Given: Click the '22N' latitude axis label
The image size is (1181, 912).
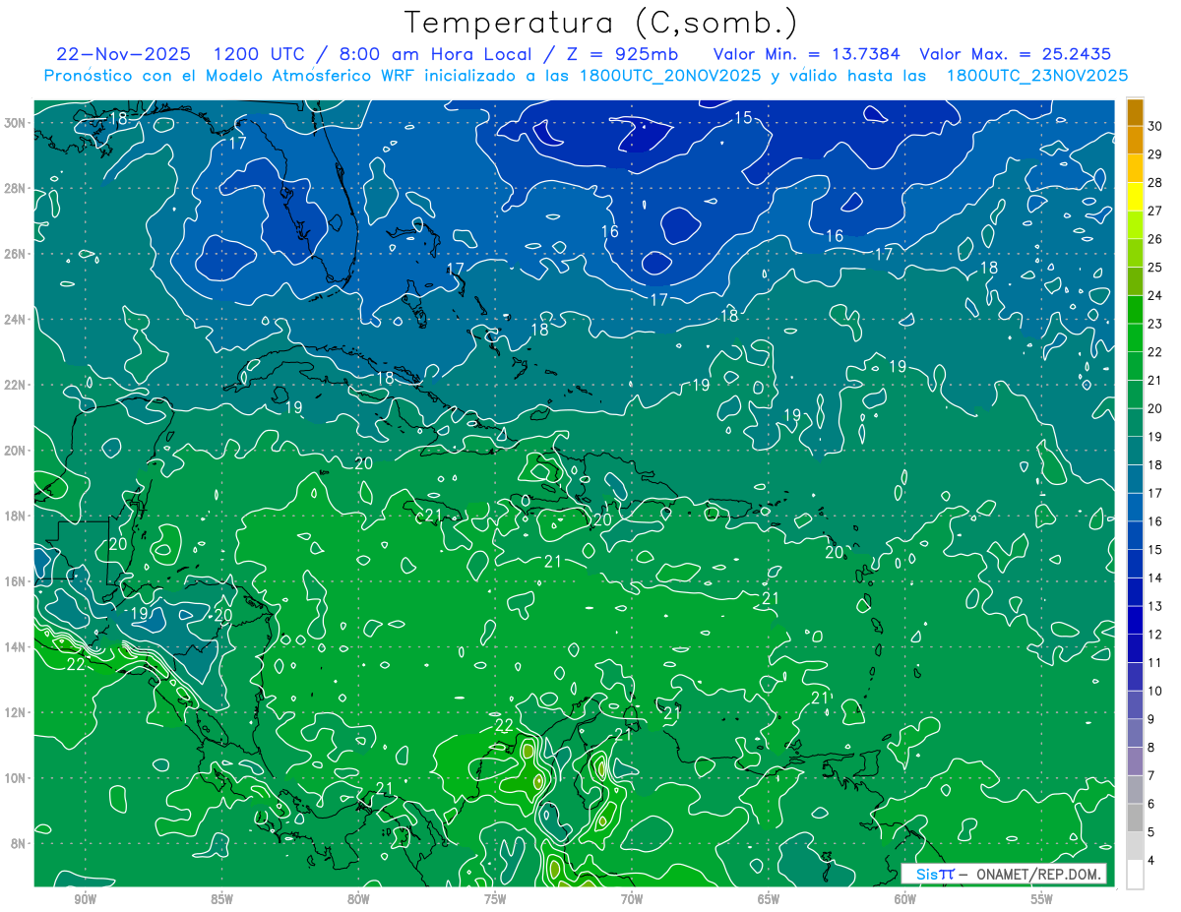Looking at the screenshot, I should [16, 385].
